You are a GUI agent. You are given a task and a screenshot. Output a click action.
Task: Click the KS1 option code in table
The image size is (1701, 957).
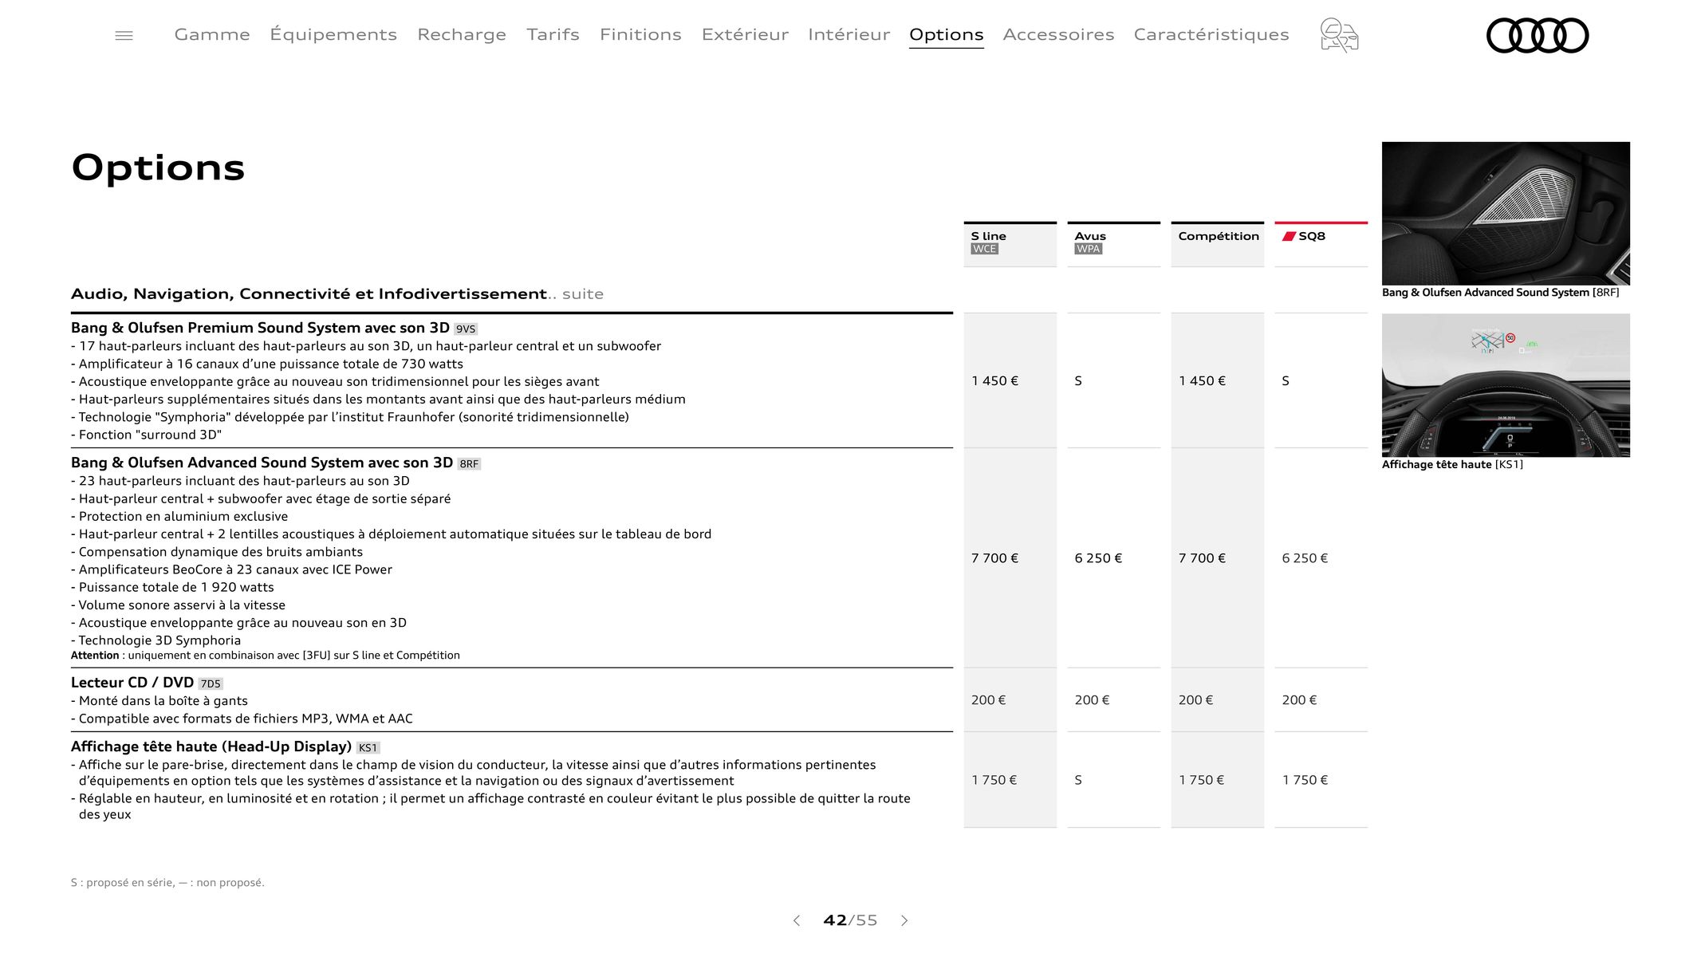368,748
